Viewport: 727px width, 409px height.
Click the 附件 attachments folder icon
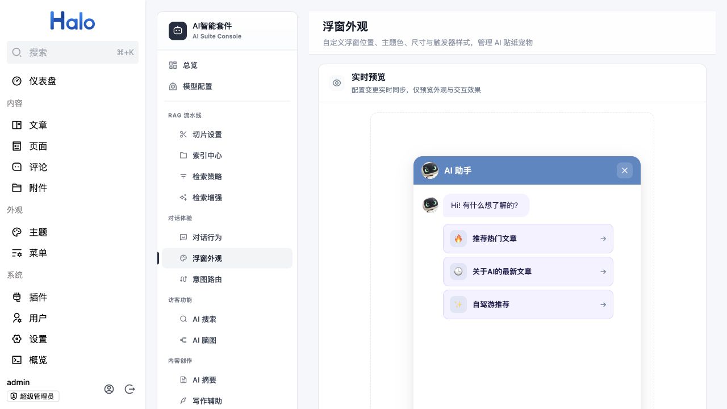pyautogui.click(x=17, y=188)
